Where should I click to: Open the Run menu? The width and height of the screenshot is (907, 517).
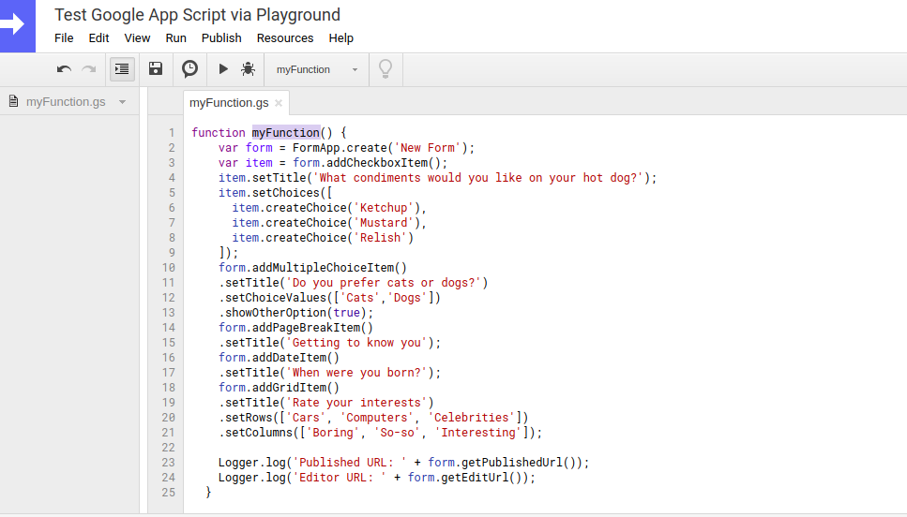coord(175,38)
